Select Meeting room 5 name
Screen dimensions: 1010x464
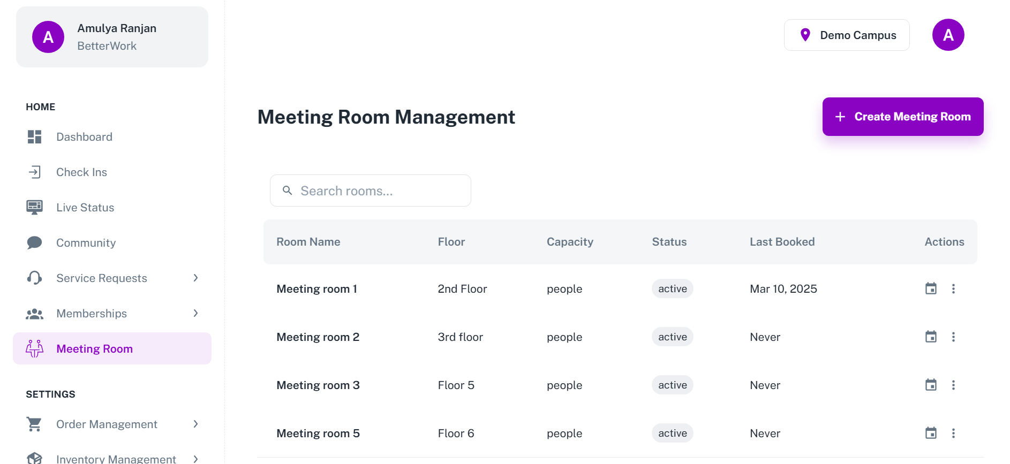[x=318, y=433]
